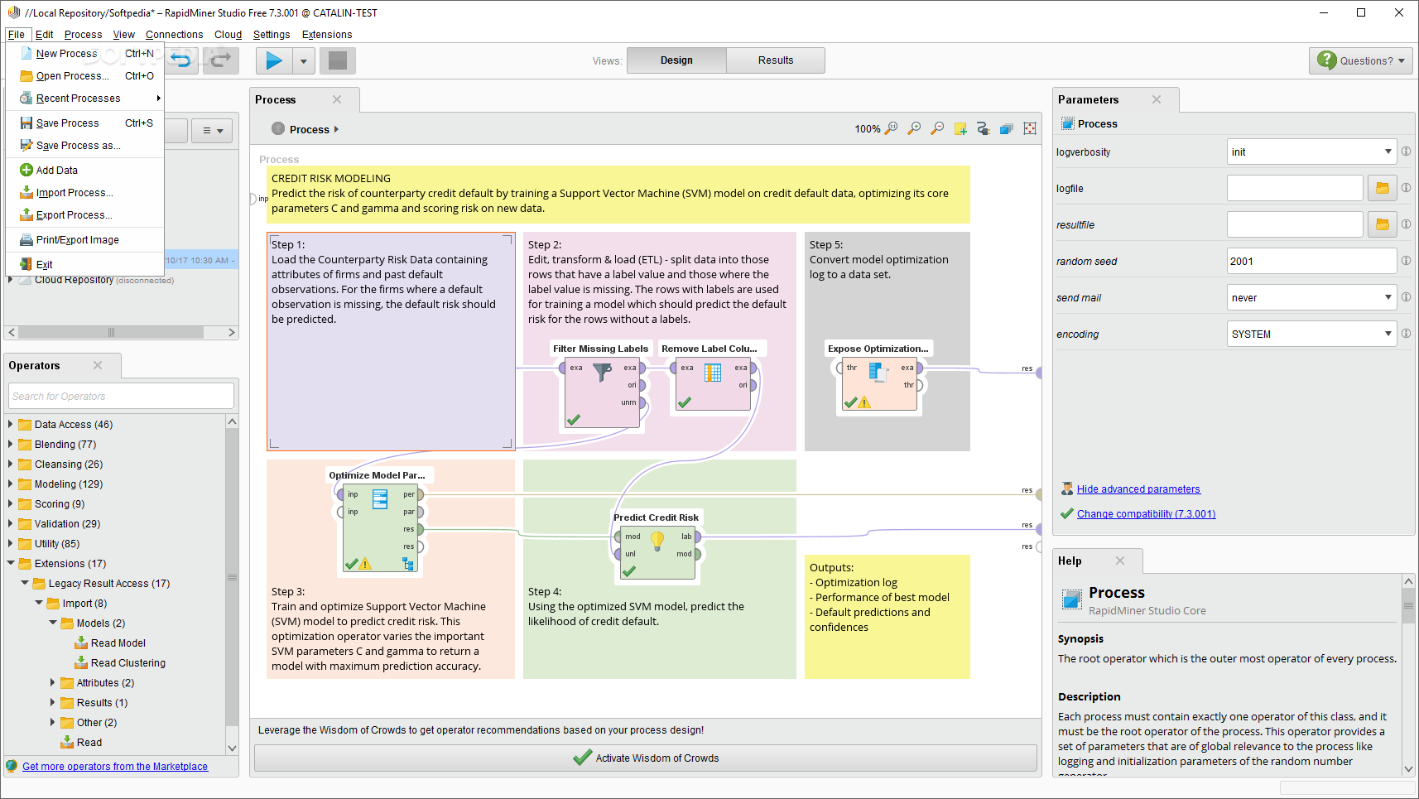This screenshot has height=799, width=1419.
Task: Close the Parameters panel tab
Action: 1157,99
